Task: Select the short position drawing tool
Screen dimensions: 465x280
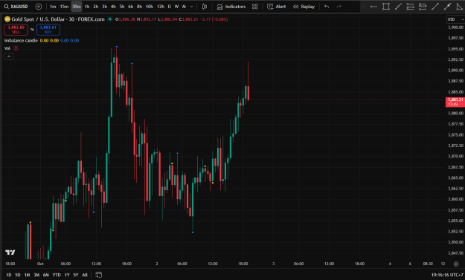Action: (423, 7)
